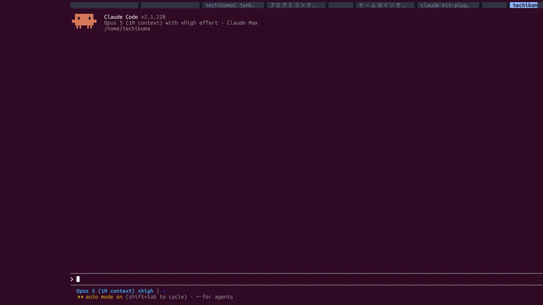Switch to the "チームのインセ…" tab
Image resolution: width=543 pixels, height=305 pixels.
(x=385, y=5)
